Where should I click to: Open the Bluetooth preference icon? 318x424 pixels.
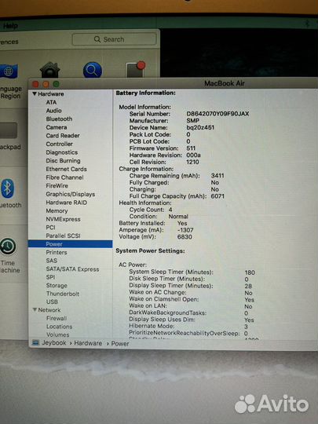(7, 188)
